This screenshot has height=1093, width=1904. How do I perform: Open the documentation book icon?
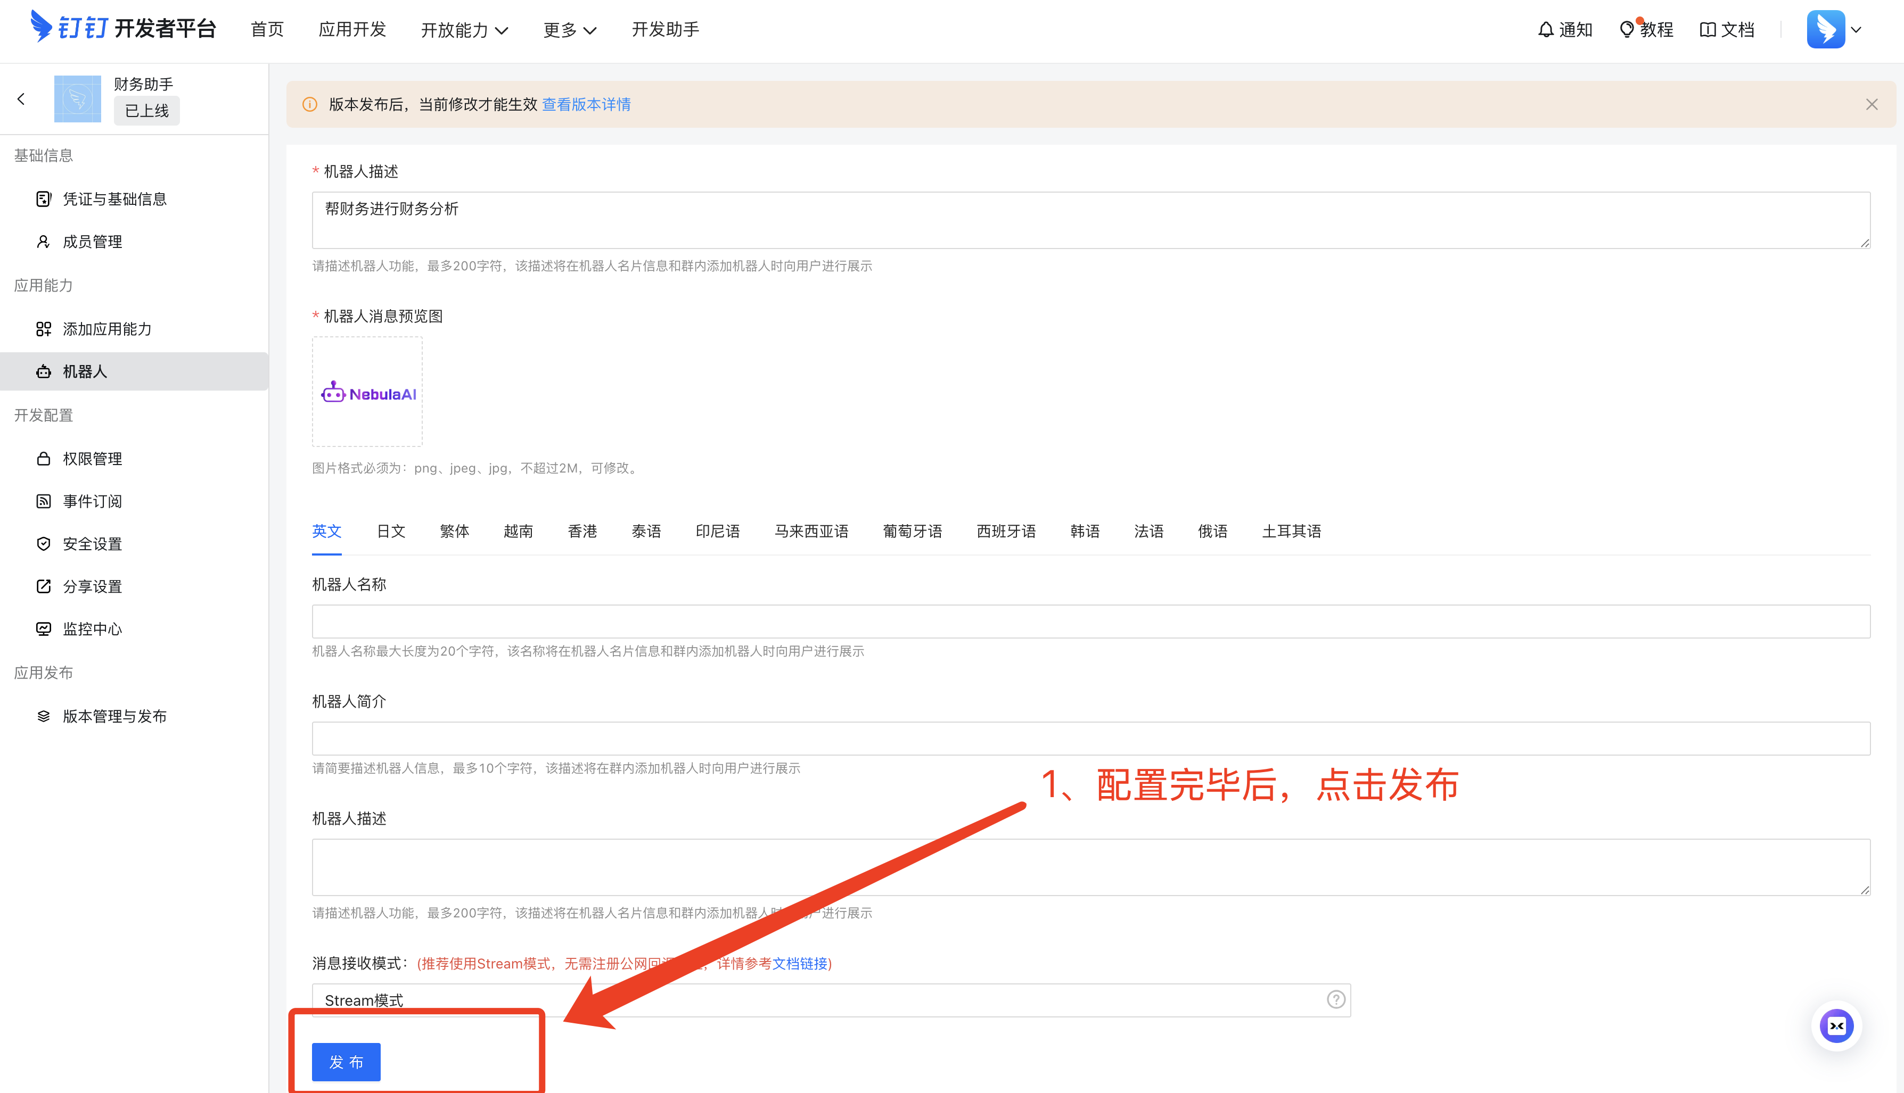point(1707,30)
